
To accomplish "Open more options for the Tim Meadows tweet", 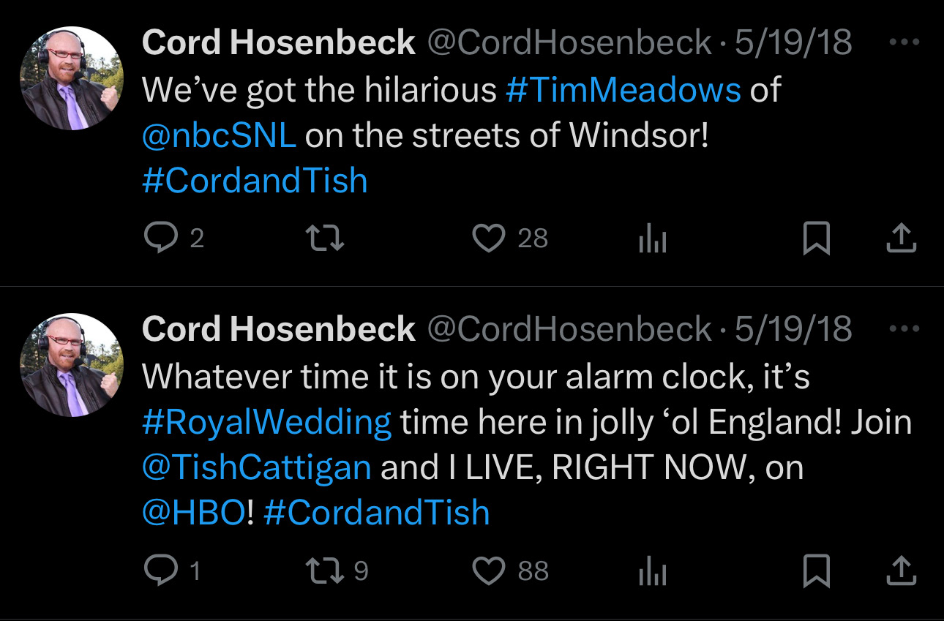I will [x=904, y=42].
